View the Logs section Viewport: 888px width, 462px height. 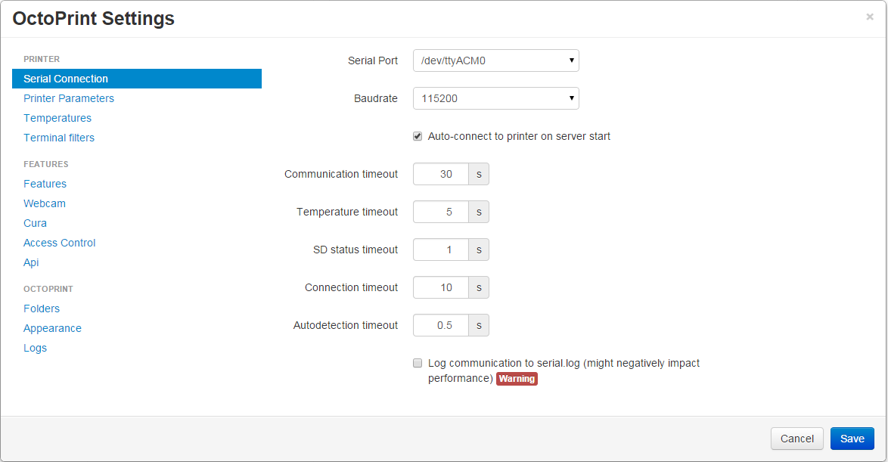tap(35, 348)
